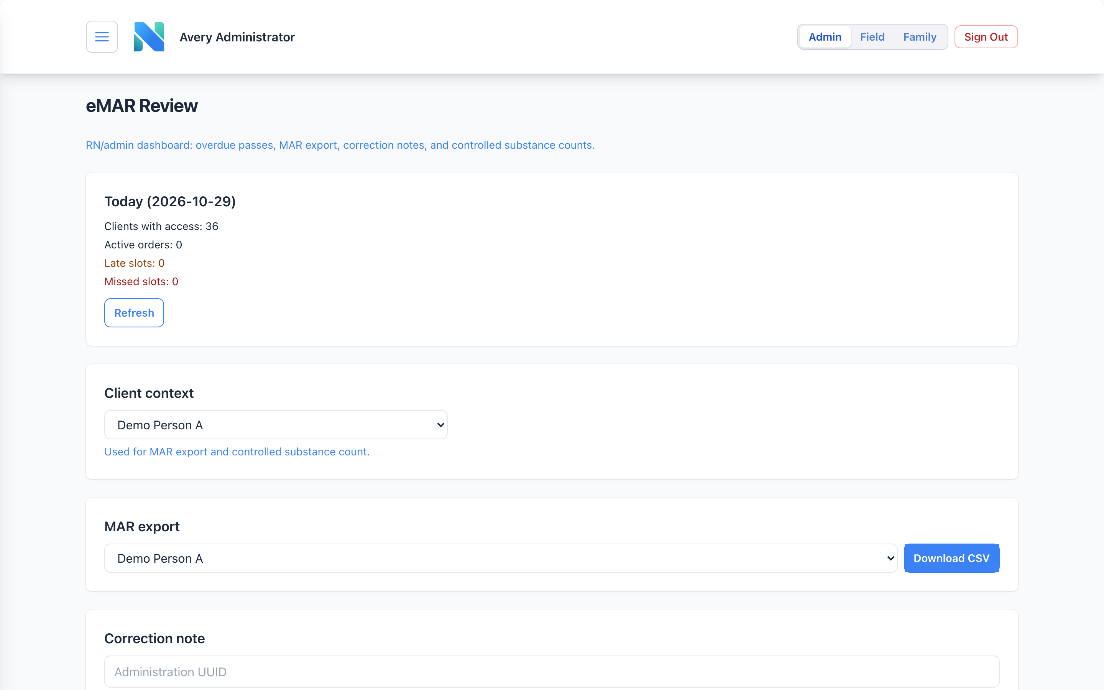
Task: Open the hamburger navigation menu
Action: pyautogui.click(x=102, y=36)
